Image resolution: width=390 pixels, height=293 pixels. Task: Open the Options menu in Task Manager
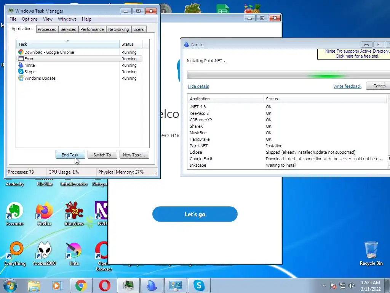tap(30, 19)
